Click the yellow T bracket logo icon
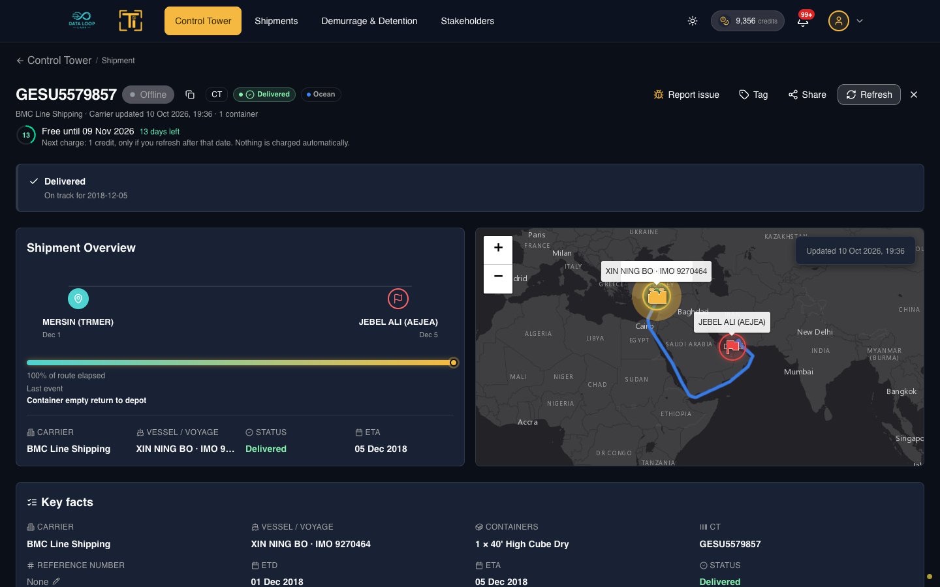Screen dimensions: 940x587 coord(131,21)
